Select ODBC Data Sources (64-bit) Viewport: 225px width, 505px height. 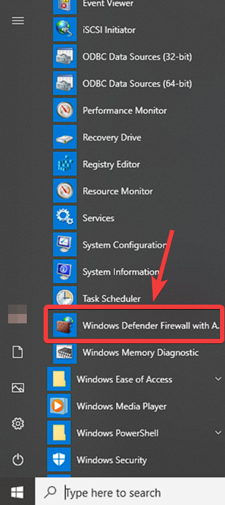pos(137,84)
